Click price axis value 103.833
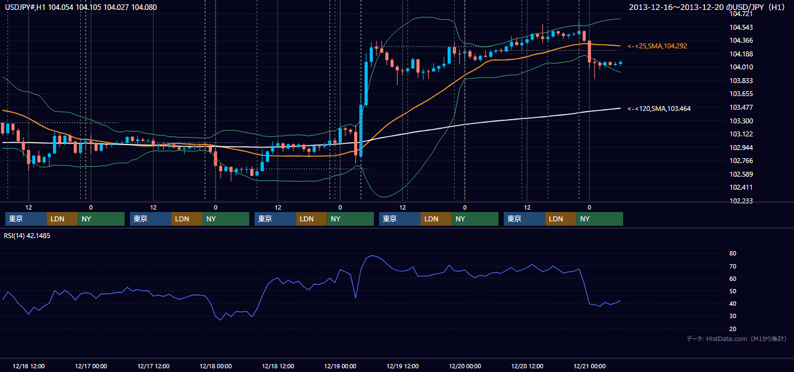This screenshot has width=794, height=372. (x=742, y=81)
